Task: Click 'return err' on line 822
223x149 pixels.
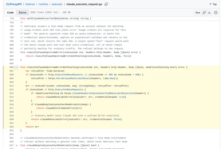Action: [32, 127]
